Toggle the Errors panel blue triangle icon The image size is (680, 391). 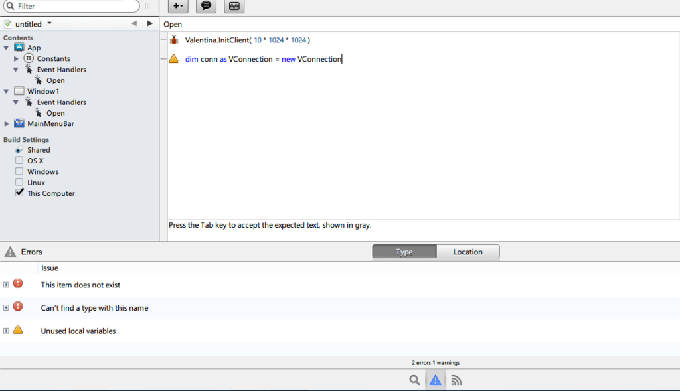[x=435, y=380]
